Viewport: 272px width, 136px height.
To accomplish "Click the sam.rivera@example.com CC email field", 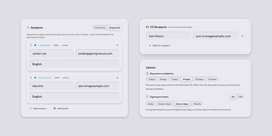I will [215, 36].
